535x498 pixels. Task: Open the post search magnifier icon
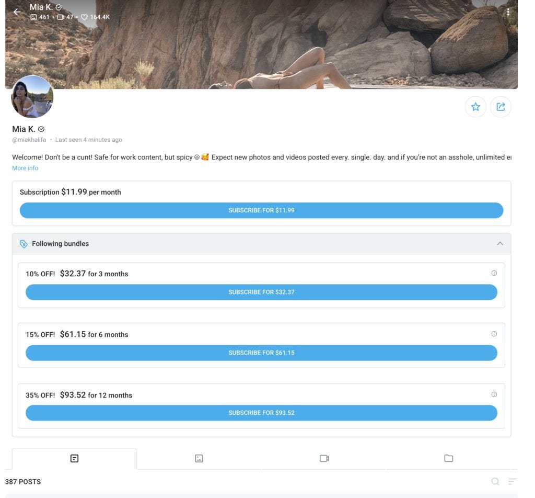tap(495, 482)
